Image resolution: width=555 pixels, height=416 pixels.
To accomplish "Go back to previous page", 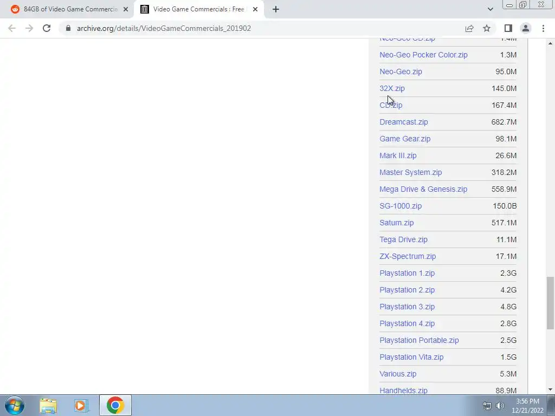I will point(12,28).
